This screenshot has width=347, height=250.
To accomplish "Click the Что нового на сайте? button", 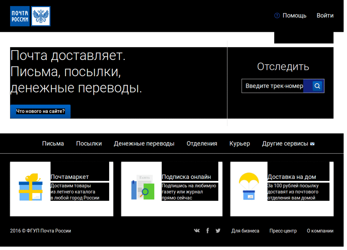I will pos(40,111).
